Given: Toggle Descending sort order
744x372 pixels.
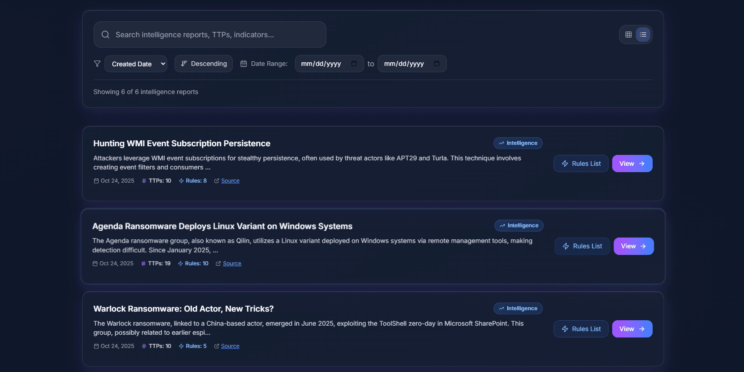Looking at the screenshot, I should 204,64.
